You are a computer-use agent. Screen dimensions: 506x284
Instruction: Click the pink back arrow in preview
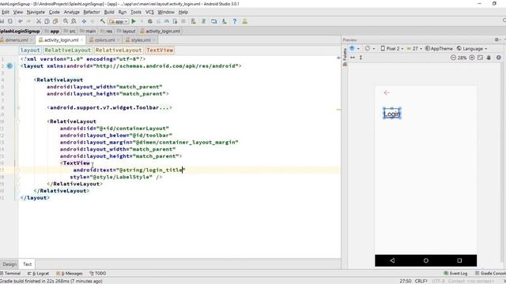[387, 93]
